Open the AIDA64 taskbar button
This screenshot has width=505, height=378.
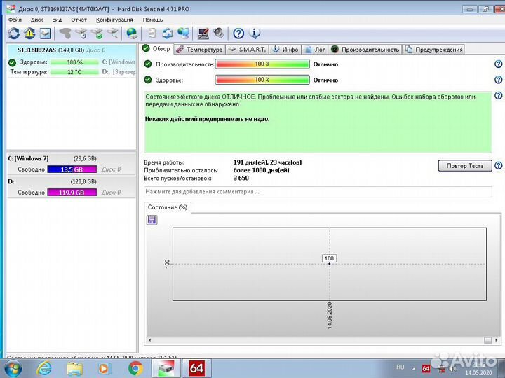tap(197, 368)
